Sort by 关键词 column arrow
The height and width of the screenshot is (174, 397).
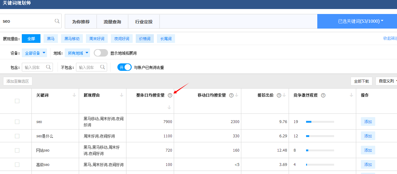tap(74, 95)
